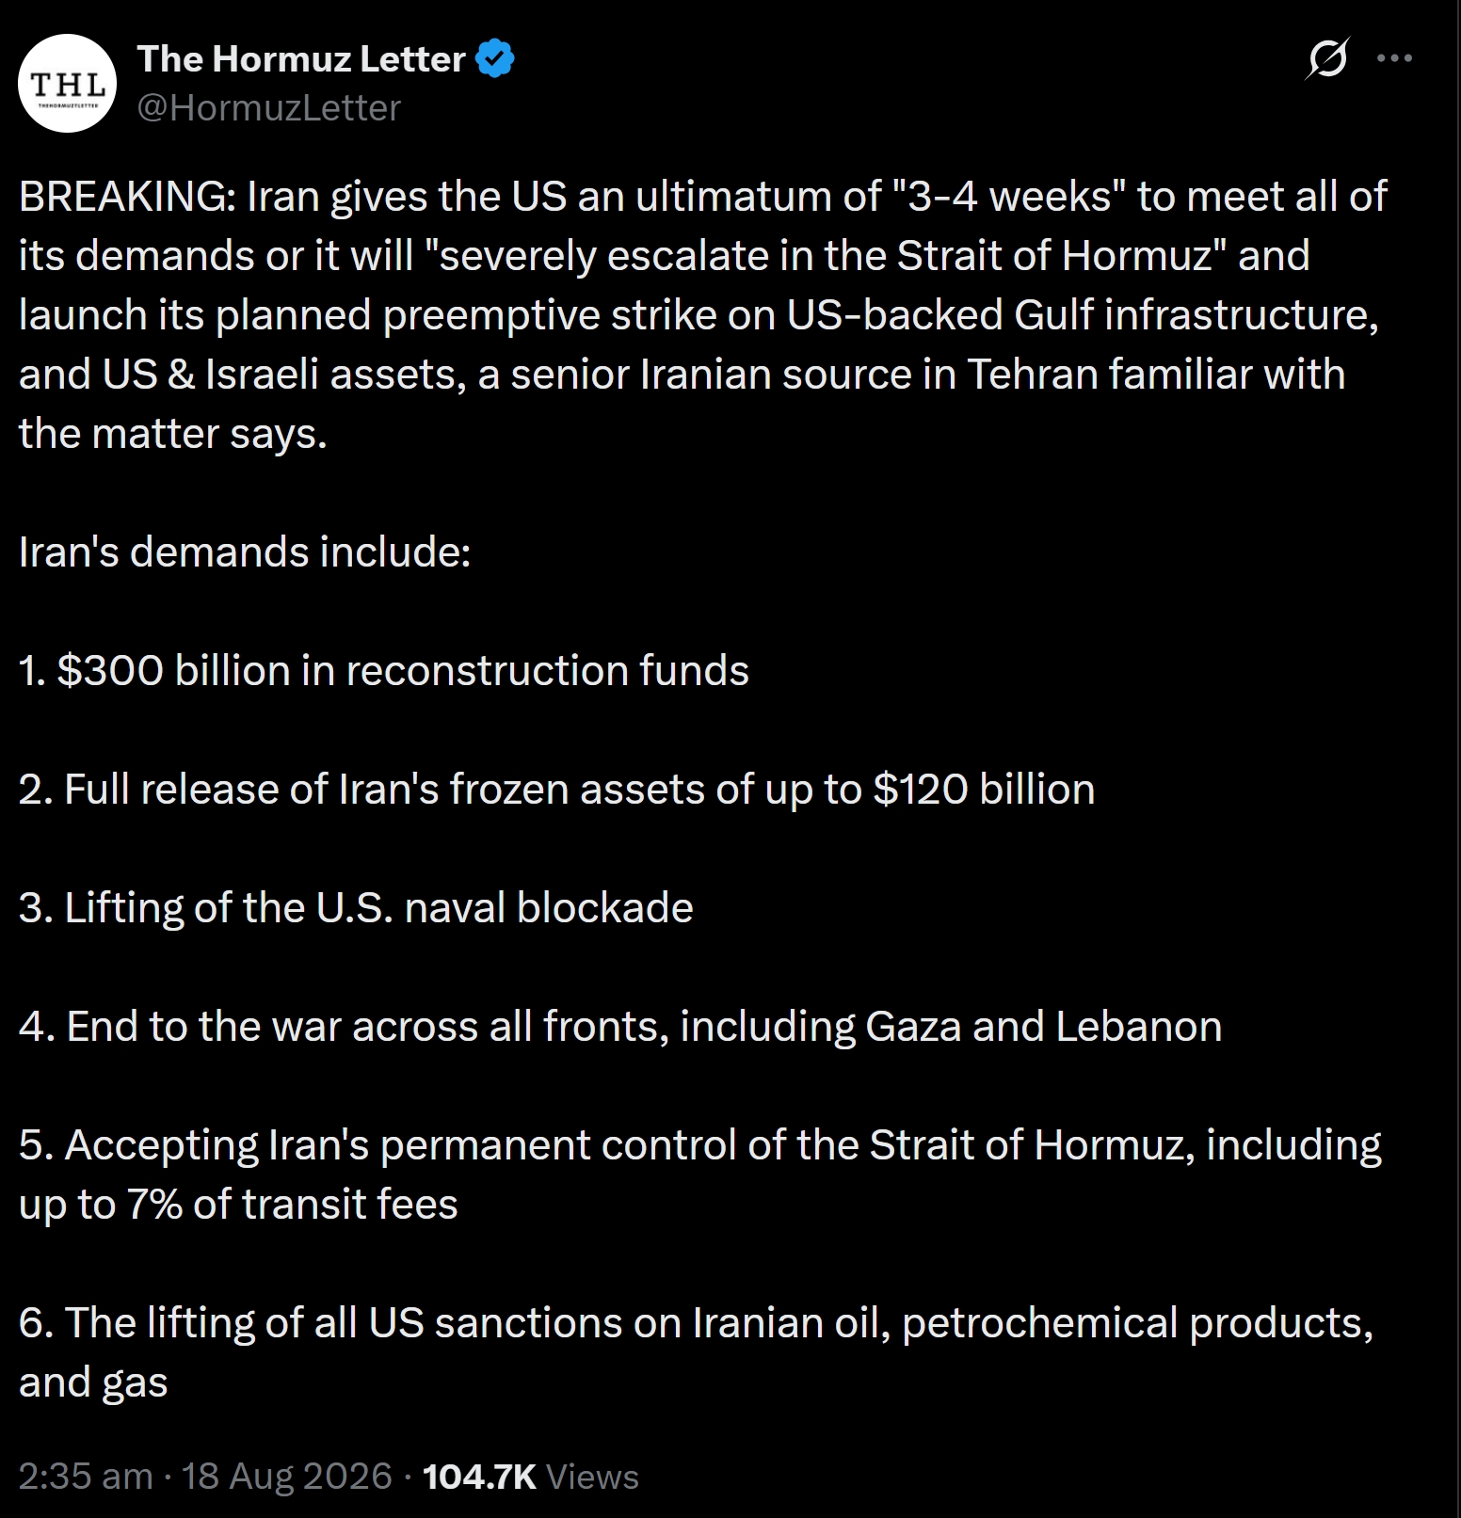Open the three-dot more options menu
Viewport: 1461px width, 1518px height.
[1394, 58]
